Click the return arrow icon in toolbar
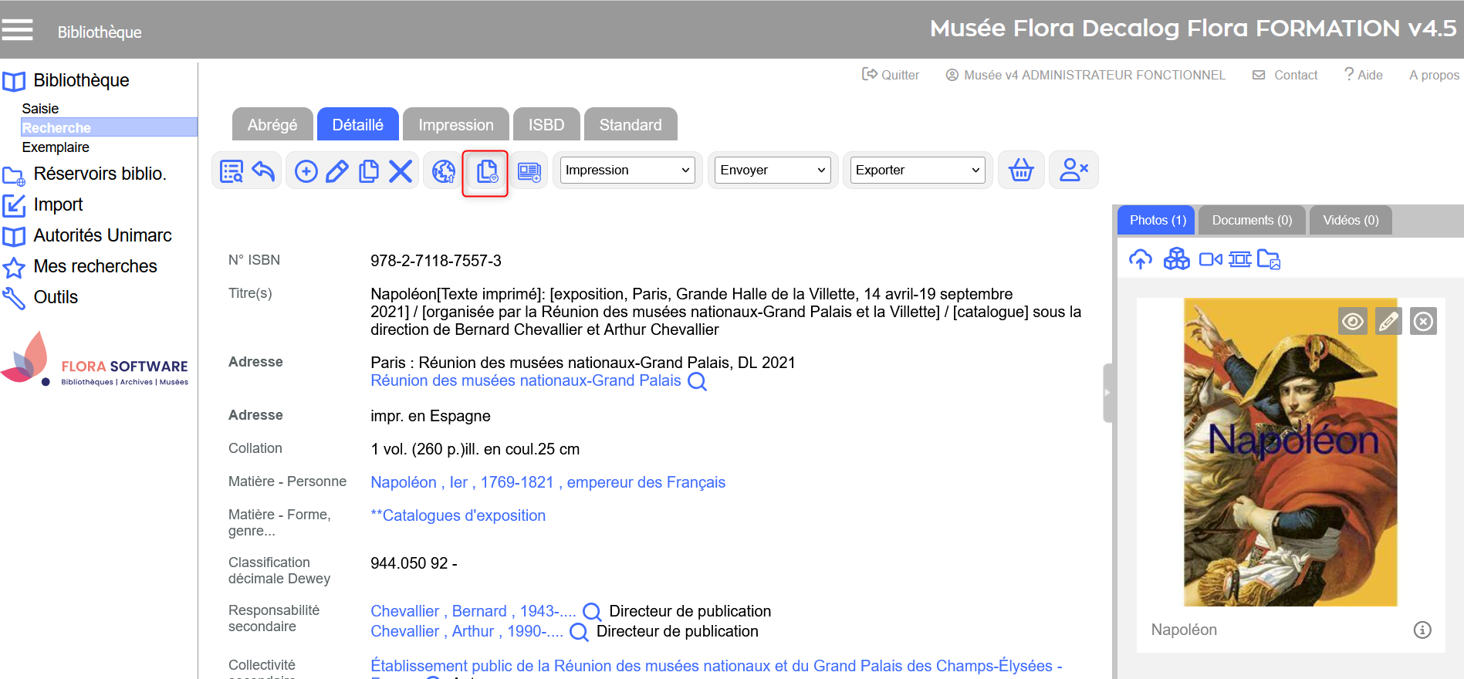 263,171
